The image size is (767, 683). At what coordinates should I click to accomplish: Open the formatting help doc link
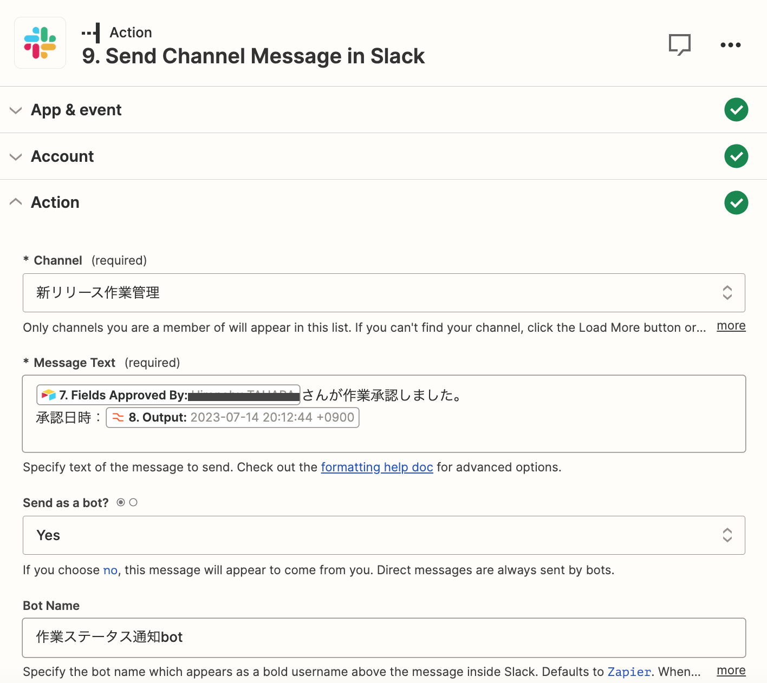376,467
